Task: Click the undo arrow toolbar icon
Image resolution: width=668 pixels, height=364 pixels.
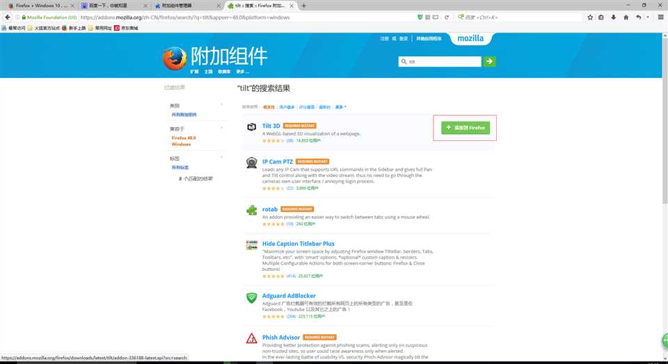Action: point(638,17)
